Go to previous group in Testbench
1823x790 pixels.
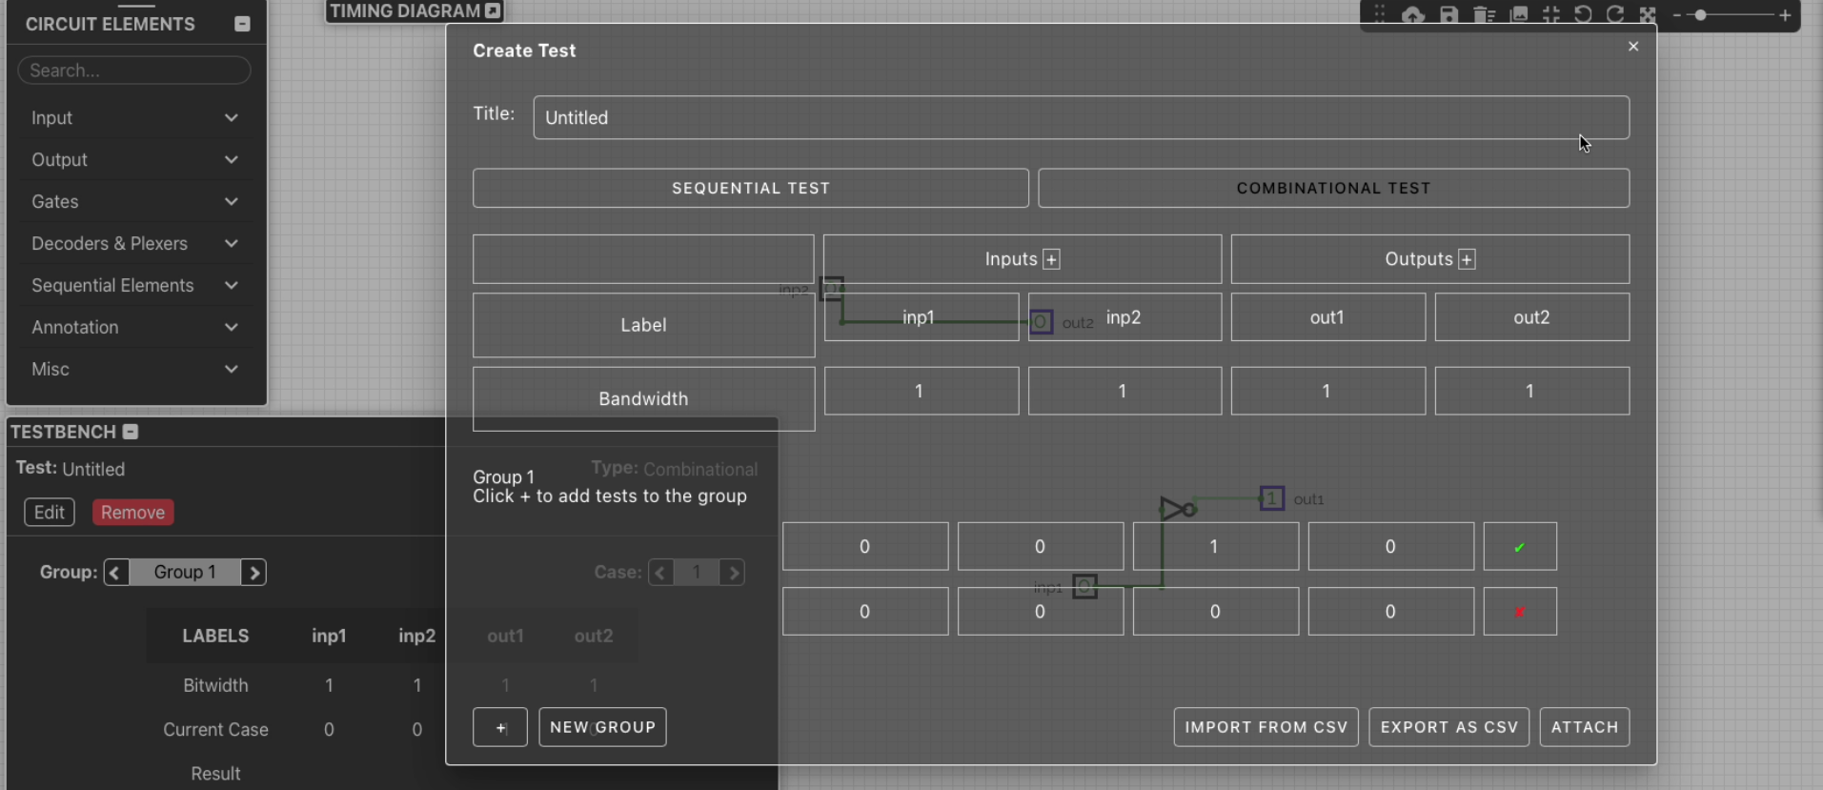[x=116, y=572]
